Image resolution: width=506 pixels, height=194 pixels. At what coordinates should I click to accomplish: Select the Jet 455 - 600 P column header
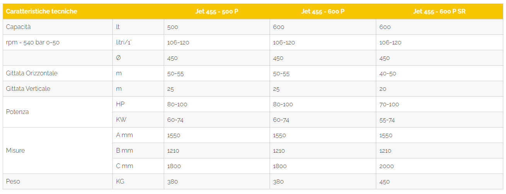[323, 12]
